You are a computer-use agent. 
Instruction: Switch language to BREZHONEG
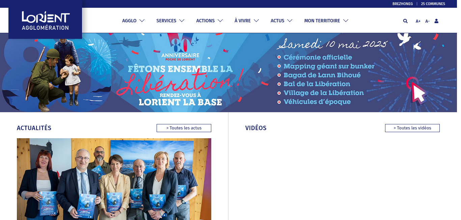(403, 4)
